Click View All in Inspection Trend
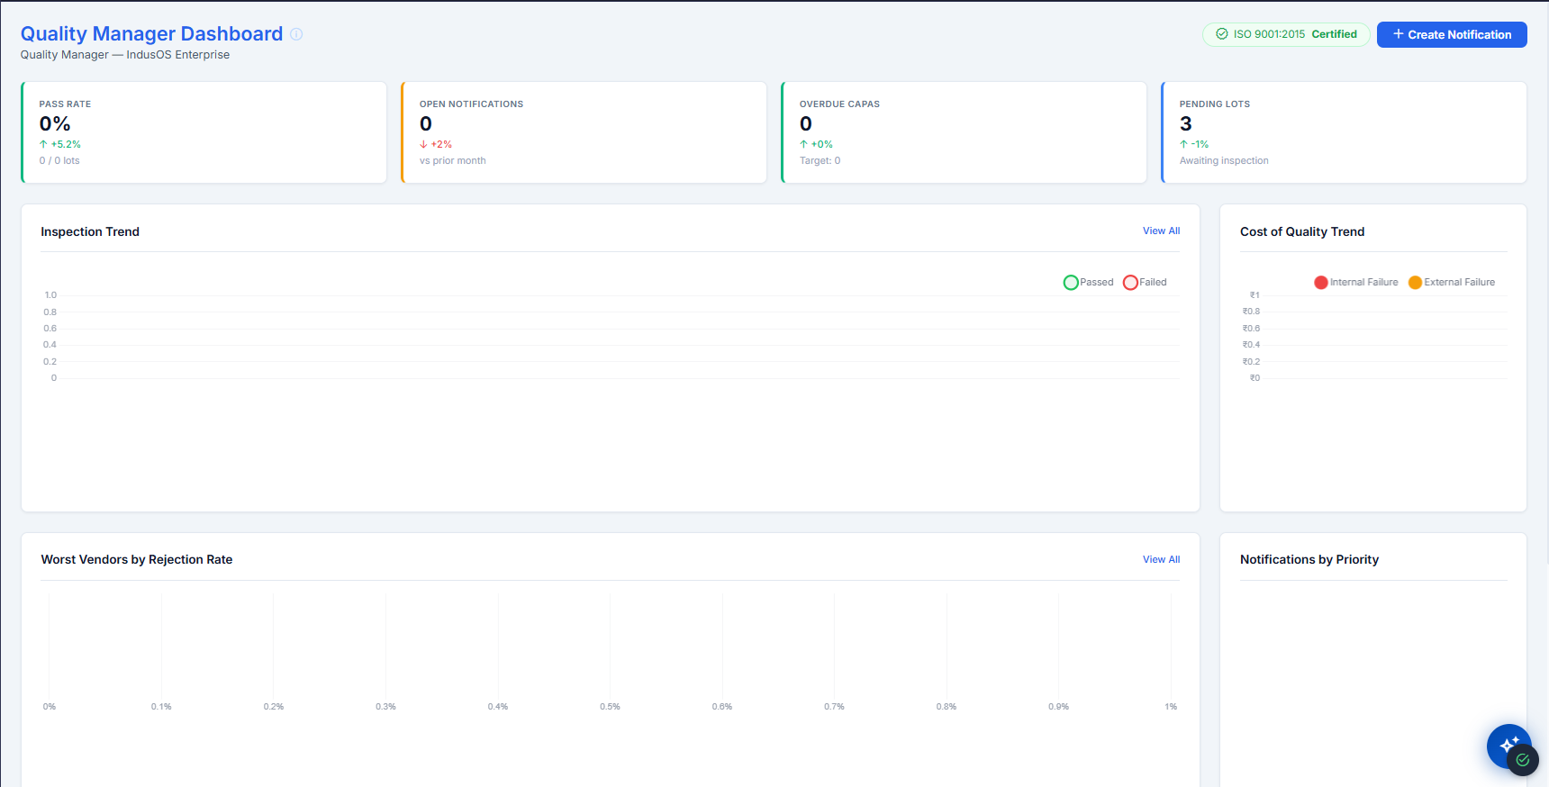 (x=1161, y=231)
